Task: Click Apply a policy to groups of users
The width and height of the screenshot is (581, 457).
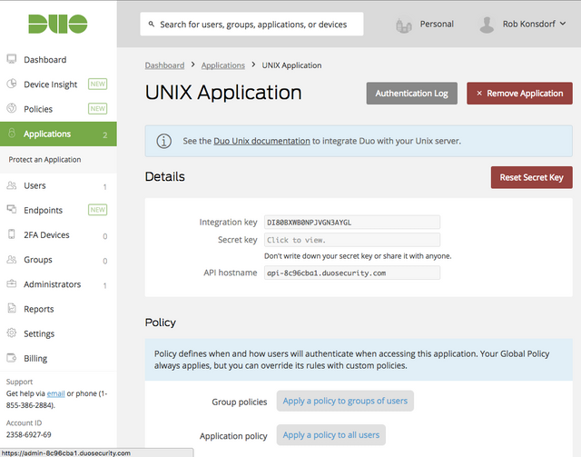Action: pos(345,401)
